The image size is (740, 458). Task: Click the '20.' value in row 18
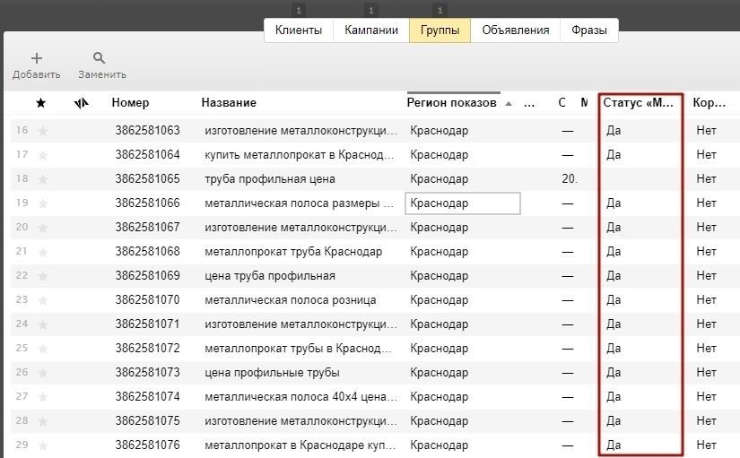[570, 178]
